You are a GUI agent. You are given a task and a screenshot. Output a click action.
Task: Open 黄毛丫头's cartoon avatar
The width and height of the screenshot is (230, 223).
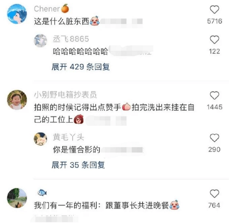(x=41, y=139)
